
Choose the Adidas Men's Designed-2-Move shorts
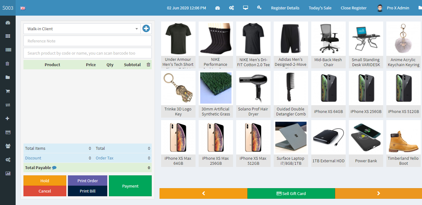coord(291,45)
